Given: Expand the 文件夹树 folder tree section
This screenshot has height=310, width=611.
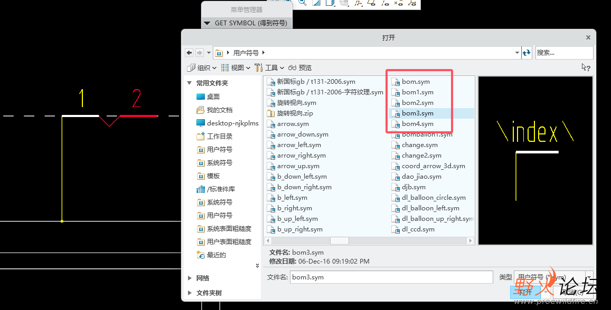Looking at the screenshot, I should pos(190,293).
